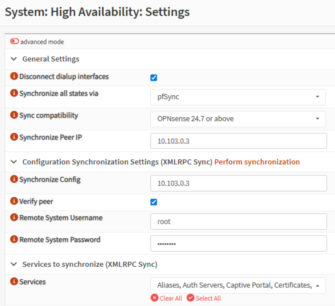
Task: Show help for Remote System Username
Action: coord(14,218)
